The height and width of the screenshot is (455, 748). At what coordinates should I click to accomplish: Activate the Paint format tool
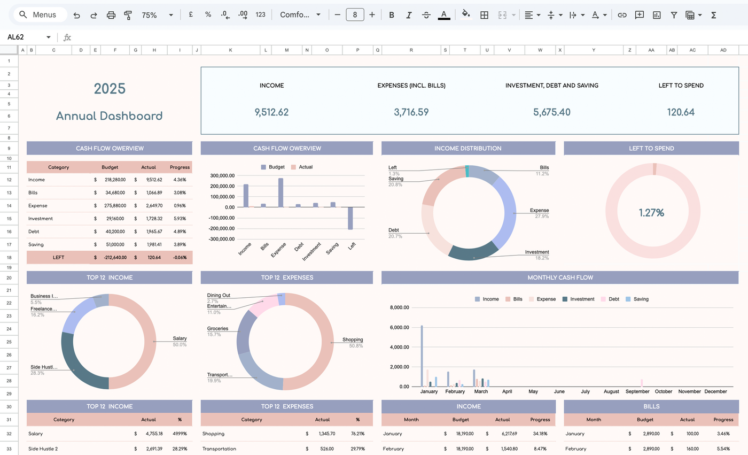[128, 15]
